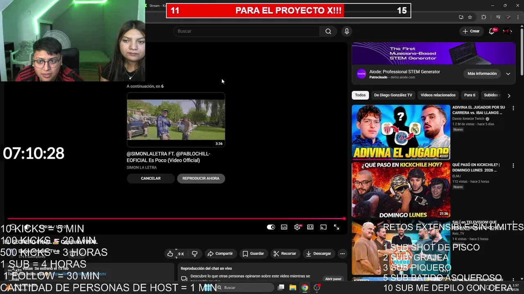Open the OBS icon on the taskbar
524x294 pixels.
click(317, 287)
